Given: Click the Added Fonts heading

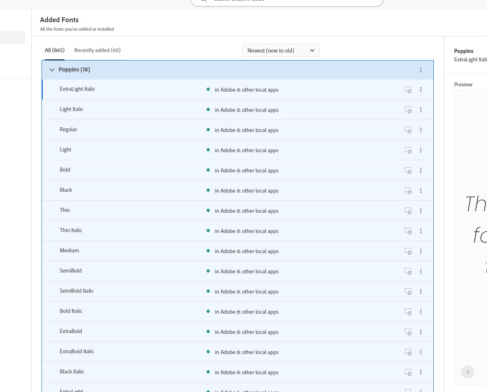Looking at the screenshot, I should [59, 20].
